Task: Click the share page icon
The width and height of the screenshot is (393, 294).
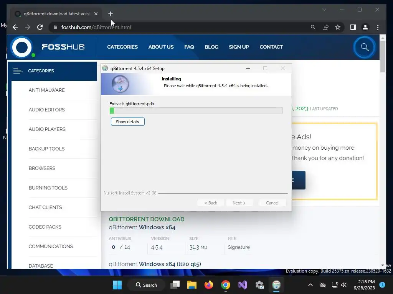Action: 325,27
